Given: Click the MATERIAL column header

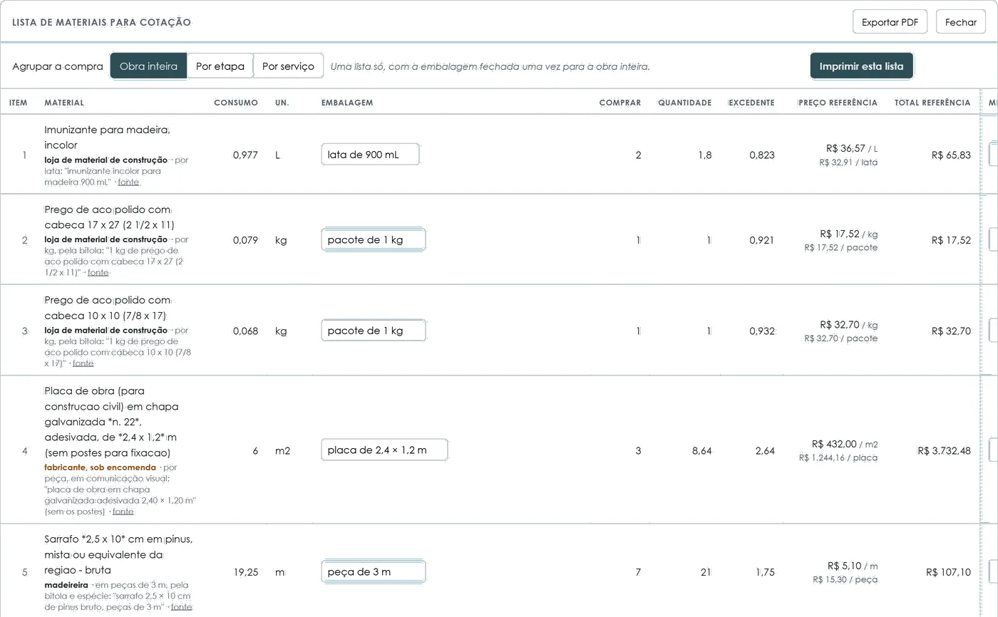Looking at the screenshot, I should (x=64, y=103).
